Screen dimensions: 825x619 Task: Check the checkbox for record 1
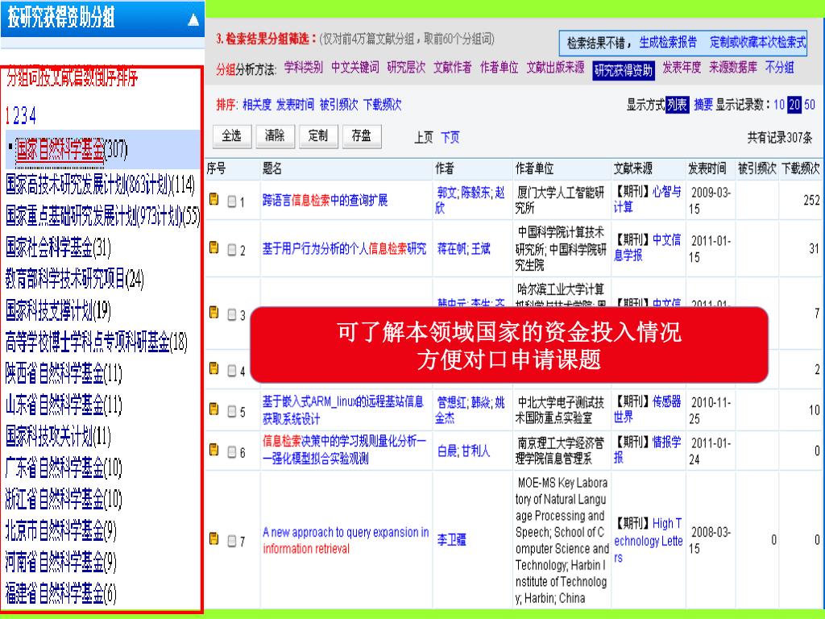(x=231, y=201)
